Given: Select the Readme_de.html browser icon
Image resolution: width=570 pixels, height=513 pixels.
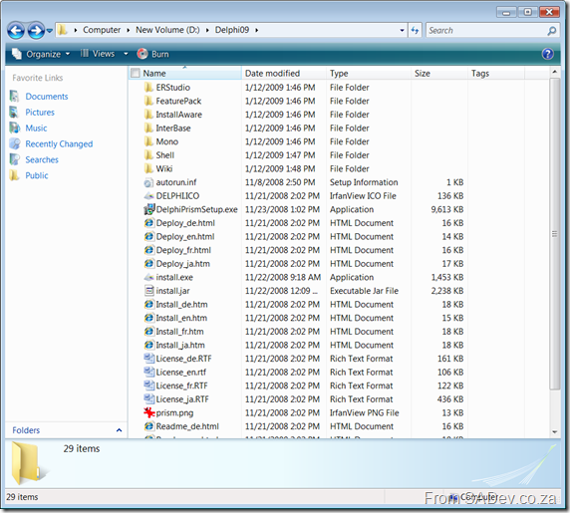Looking at the screenshot, I should pos(149,426).
